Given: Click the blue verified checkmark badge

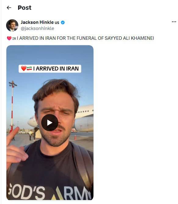Looking at the screenshot, I should pos(63,23).
